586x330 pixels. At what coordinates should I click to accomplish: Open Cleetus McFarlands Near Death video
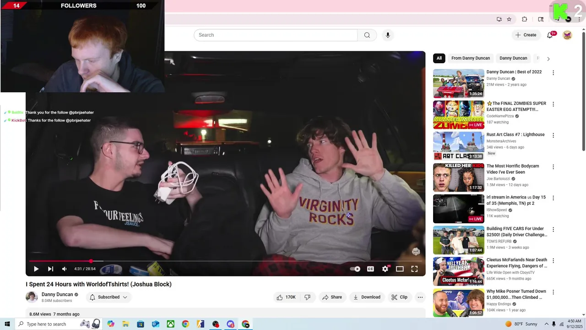(458, 271)
